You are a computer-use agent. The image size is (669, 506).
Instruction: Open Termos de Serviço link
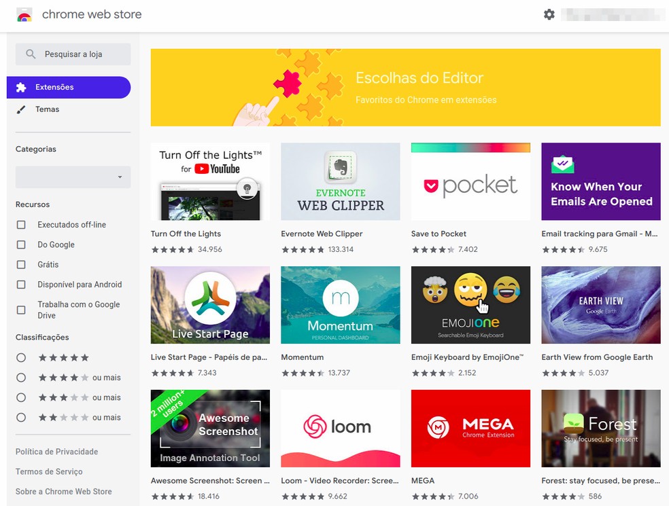point(49,471)
